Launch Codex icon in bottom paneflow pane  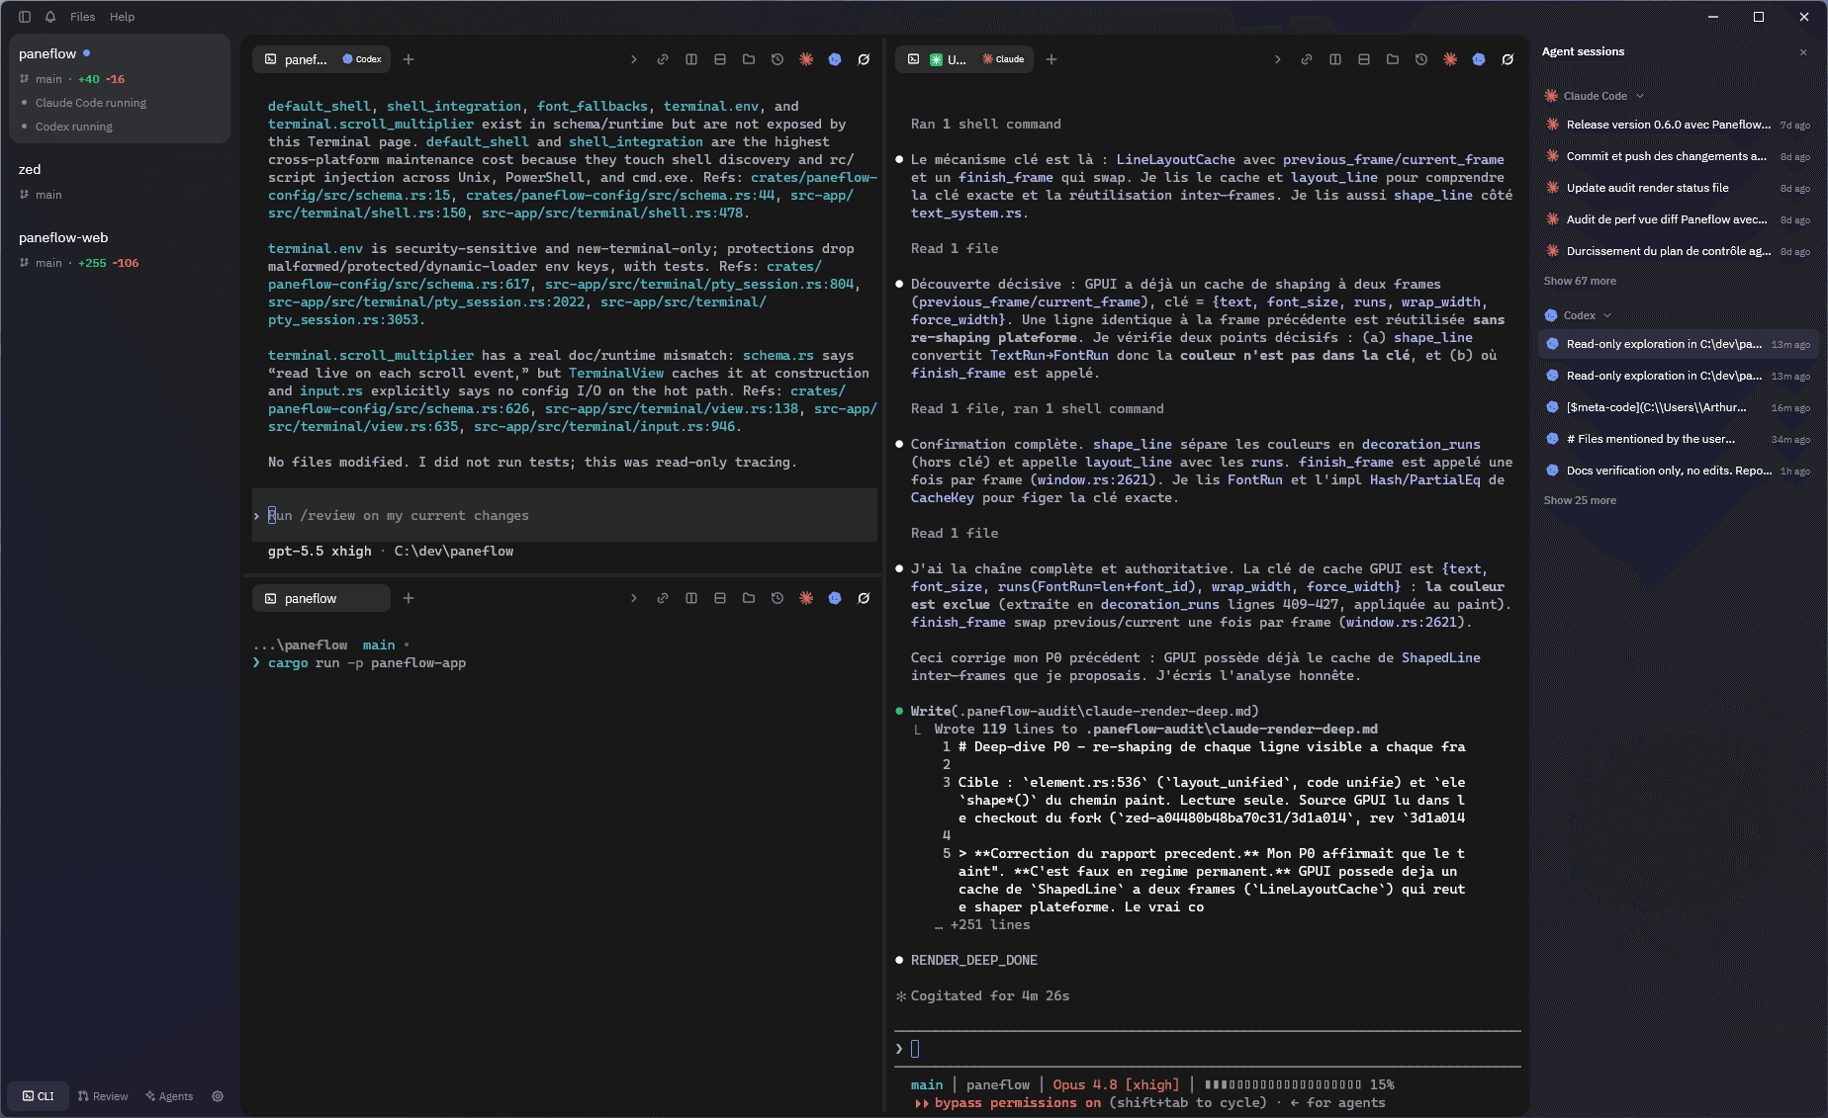(x=835, y=598)
